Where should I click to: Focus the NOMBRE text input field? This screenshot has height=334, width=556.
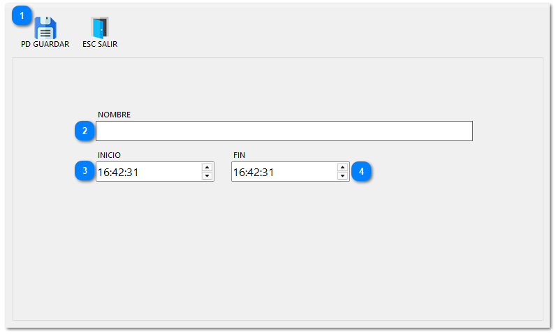point(284,131)
